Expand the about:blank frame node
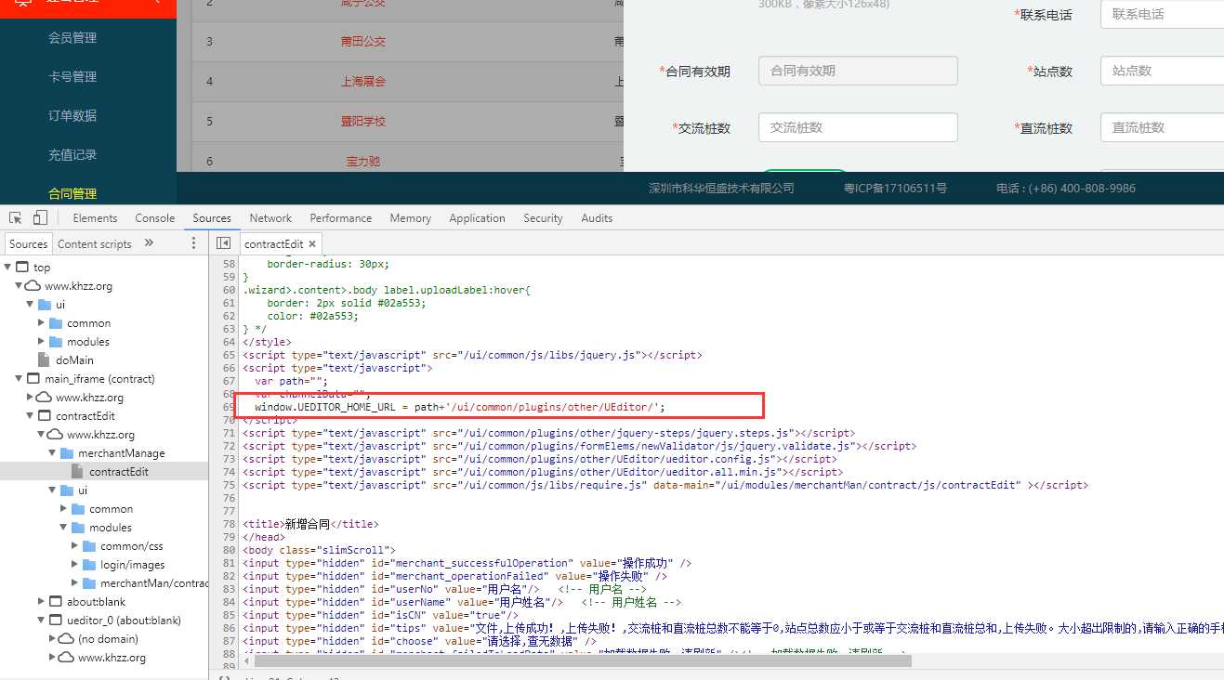This screenshot has width=1224, height=680. (42, 602)
